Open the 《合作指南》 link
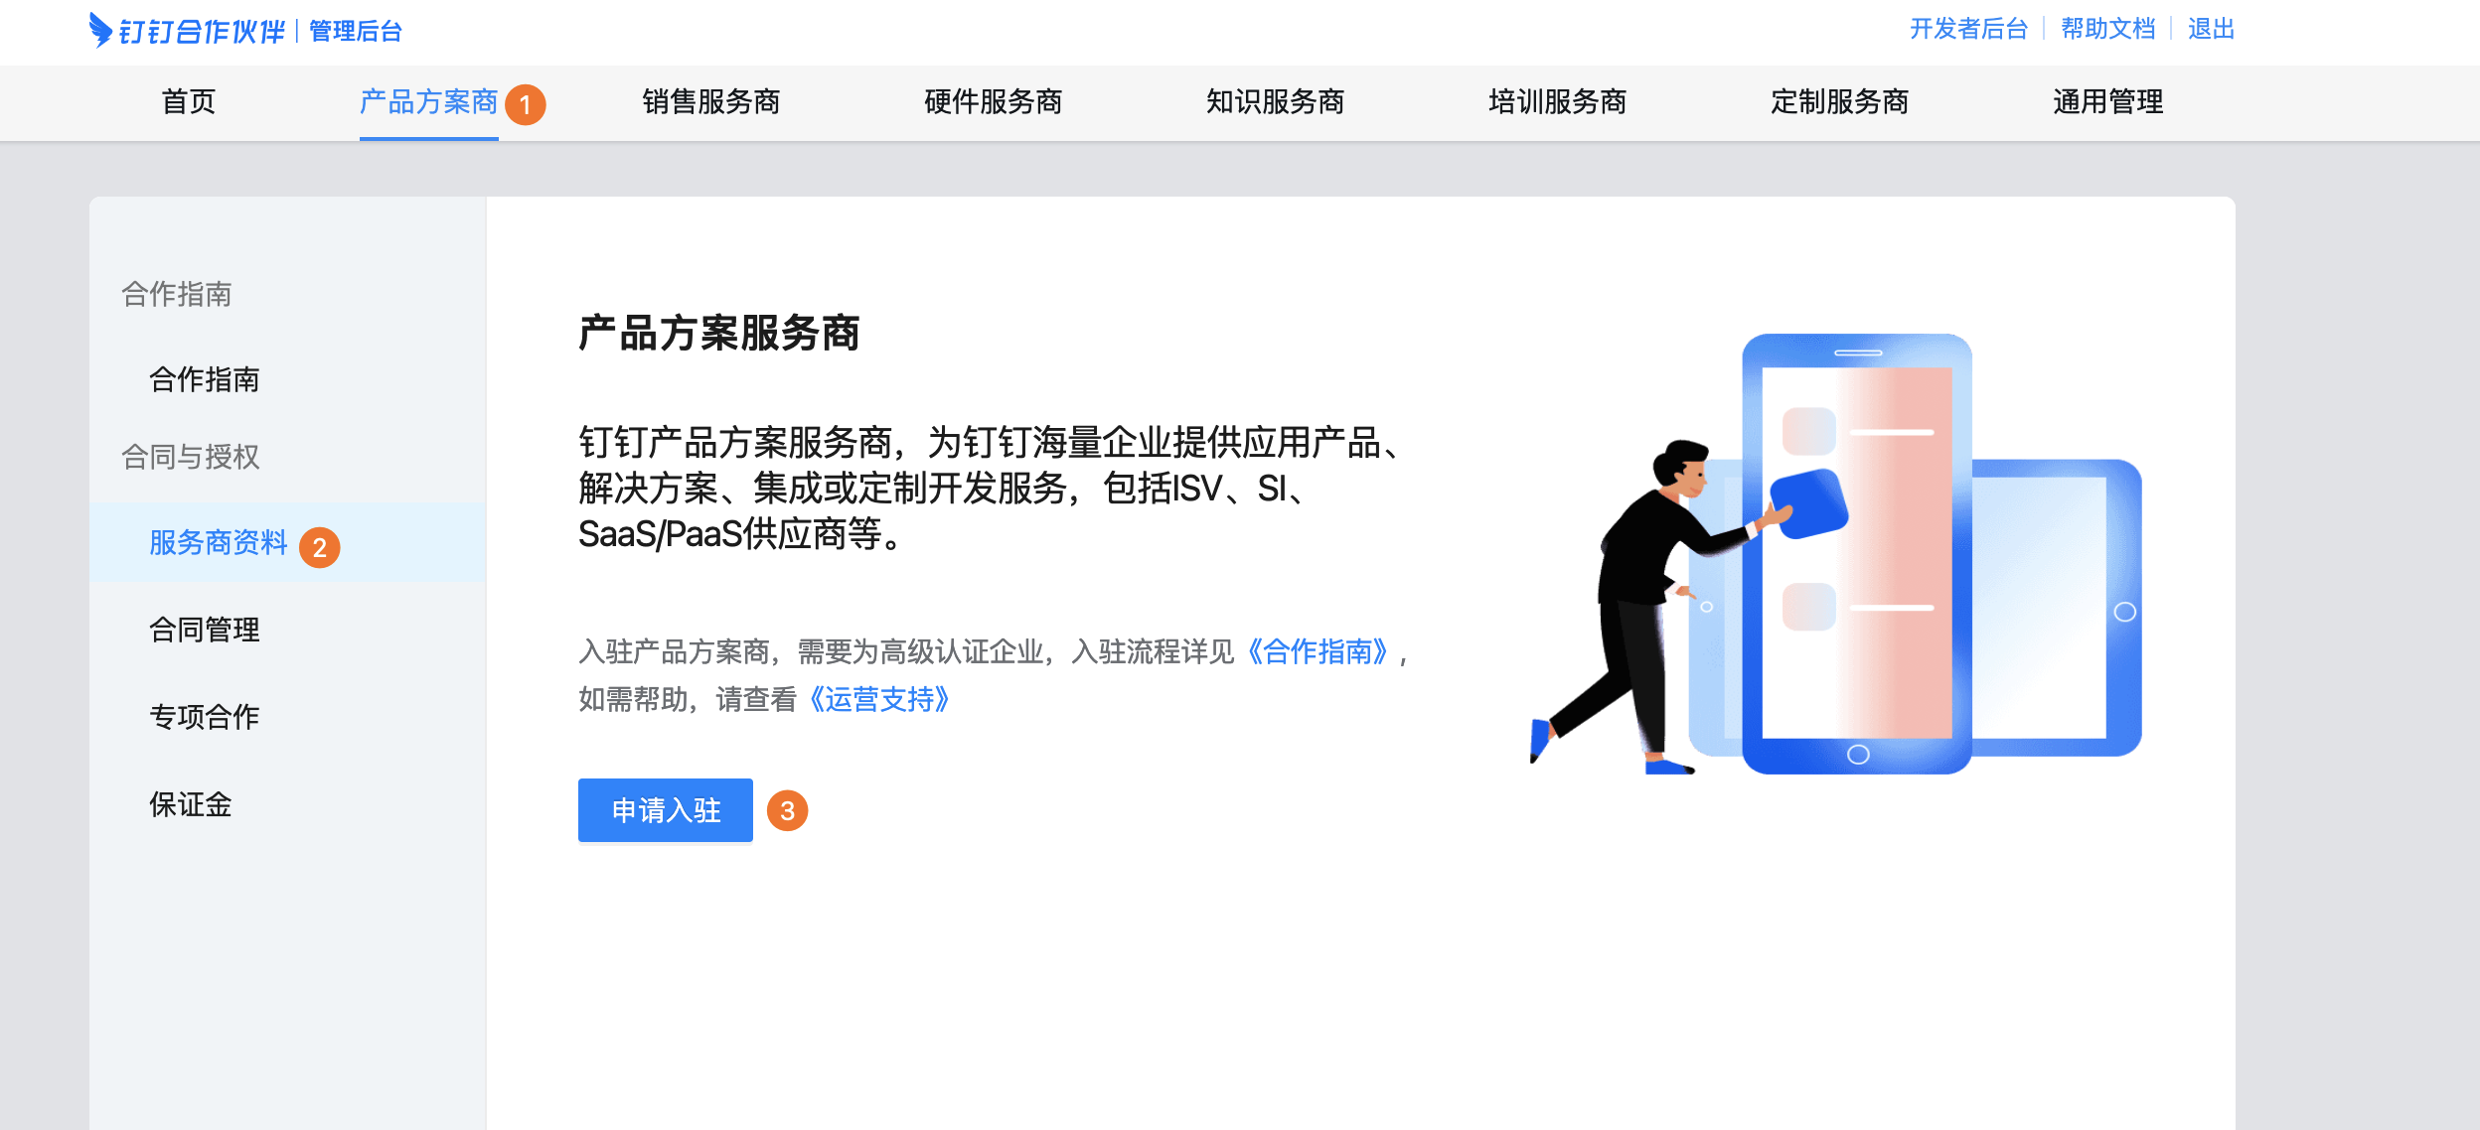 1317,652
